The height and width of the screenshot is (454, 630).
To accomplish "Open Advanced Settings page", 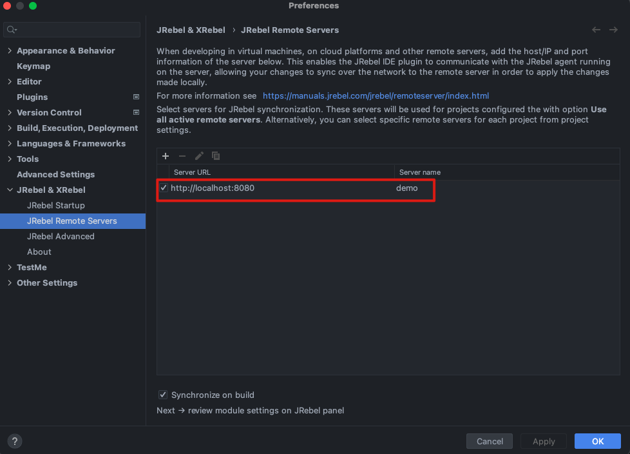I will [56, 175].
